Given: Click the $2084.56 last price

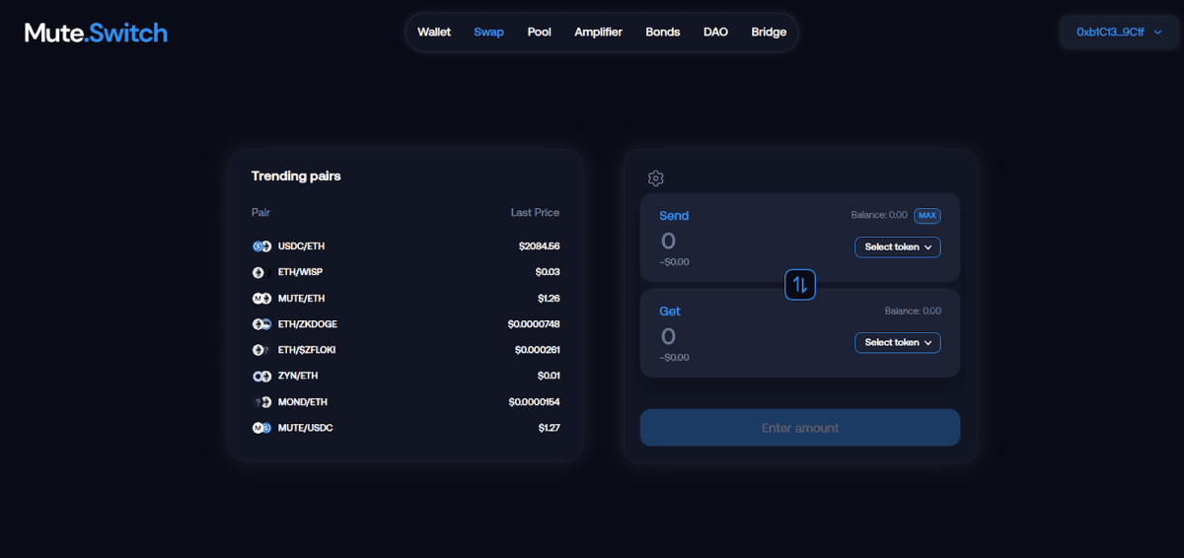Looking at the screenshot, I should [x=539, y=246].
